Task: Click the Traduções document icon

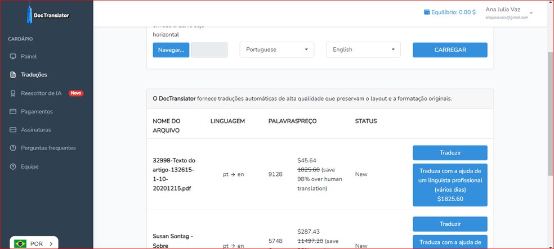Action: 13,75
